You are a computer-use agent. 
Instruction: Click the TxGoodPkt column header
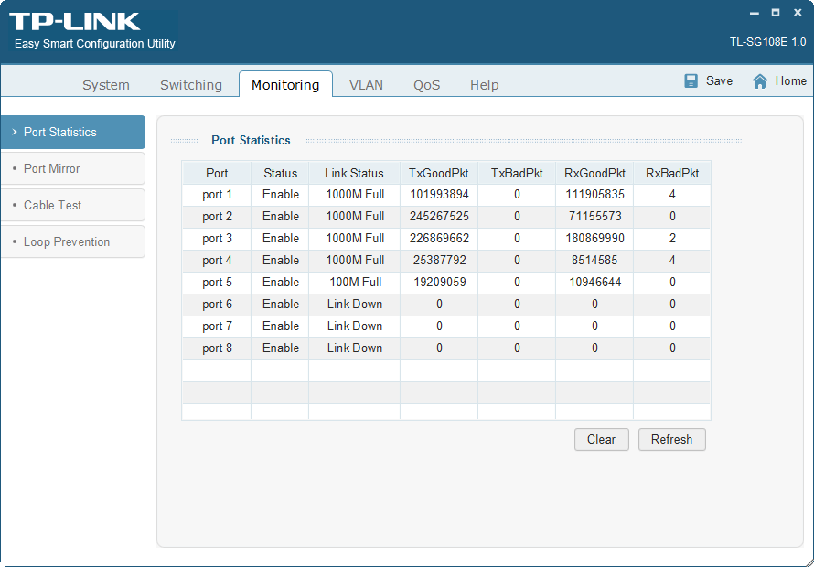(439, 173)
